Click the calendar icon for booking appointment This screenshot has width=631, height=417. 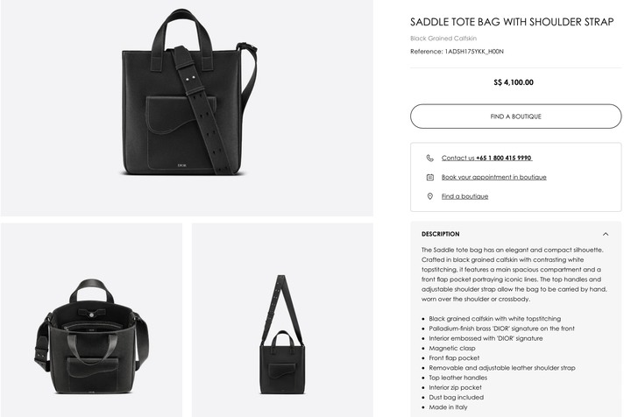click(429, 177)
